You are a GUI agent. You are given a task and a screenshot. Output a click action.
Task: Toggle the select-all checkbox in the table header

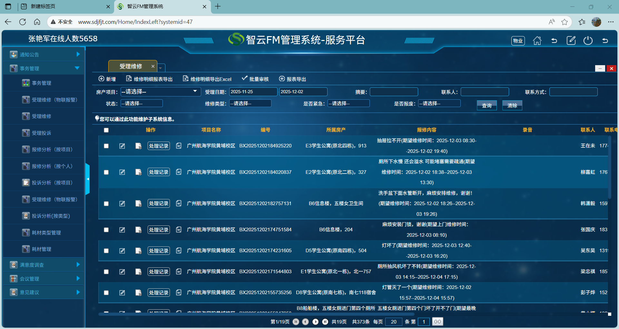tap(106, 130)
